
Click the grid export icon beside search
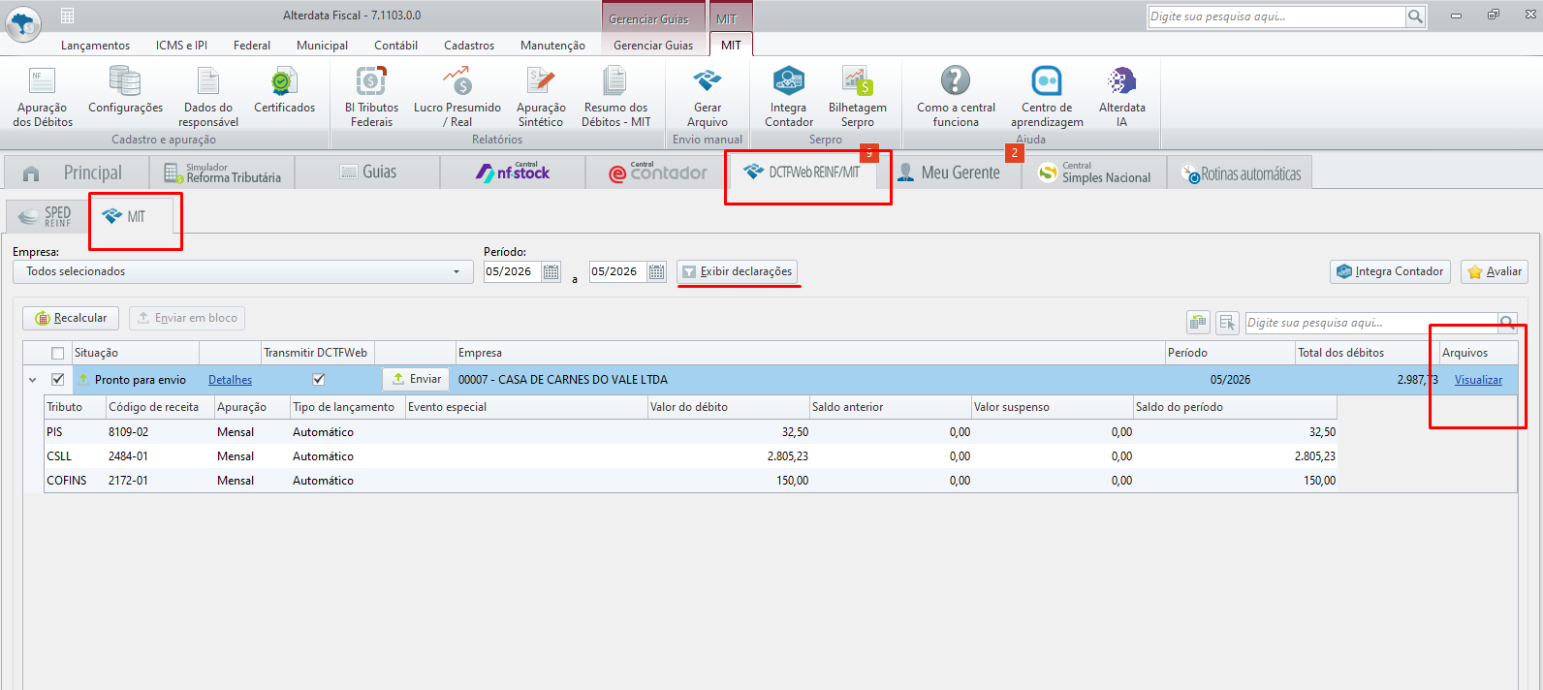click(1198, 323)
